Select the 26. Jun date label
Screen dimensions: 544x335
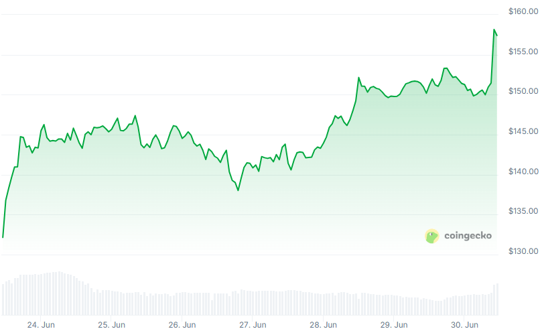pos(182,325)
